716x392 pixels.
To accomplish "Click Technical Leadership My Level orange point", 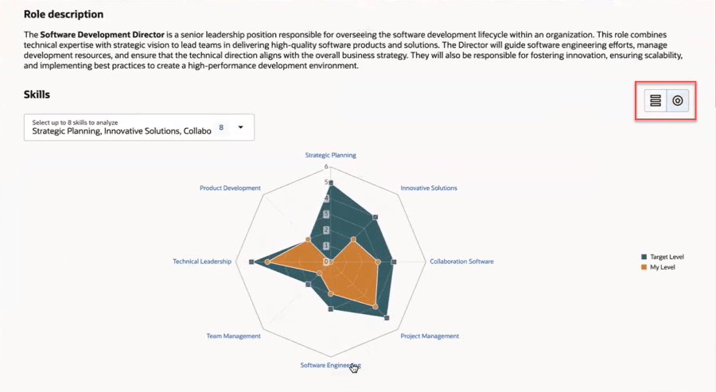I will (x=267, y=262).
